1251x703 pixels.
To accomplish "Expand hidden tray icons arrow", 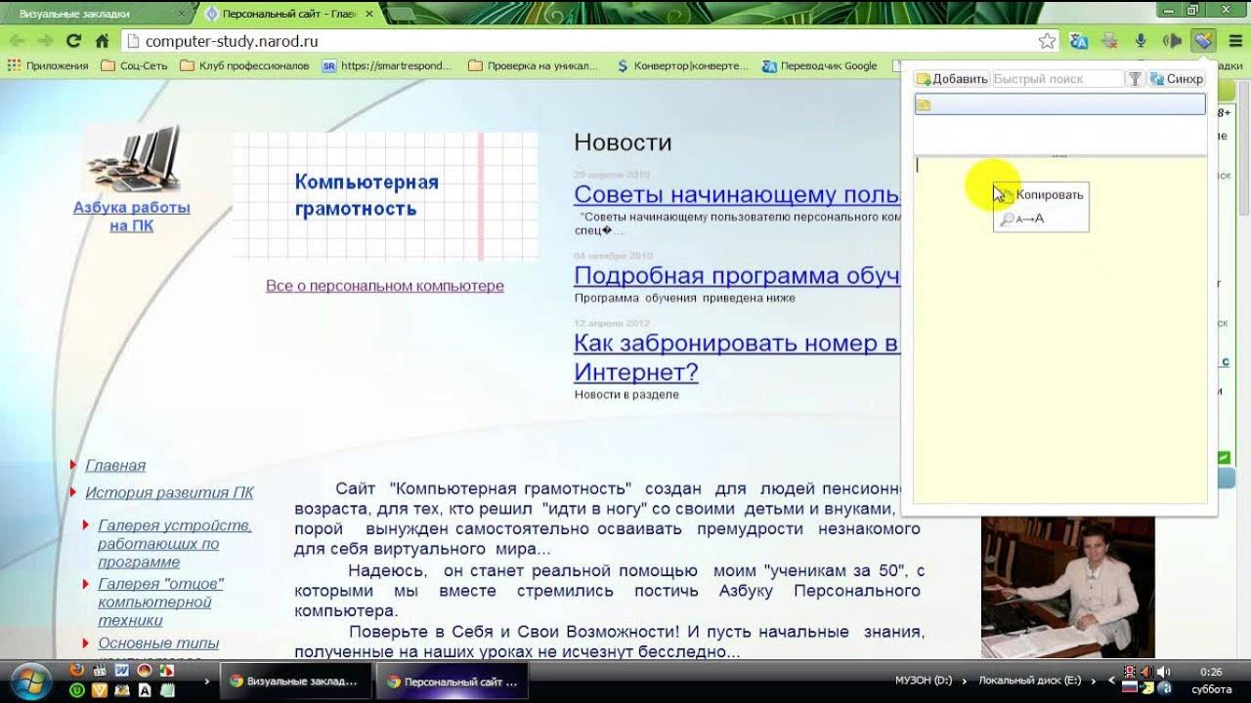I will pos(1111,681).
